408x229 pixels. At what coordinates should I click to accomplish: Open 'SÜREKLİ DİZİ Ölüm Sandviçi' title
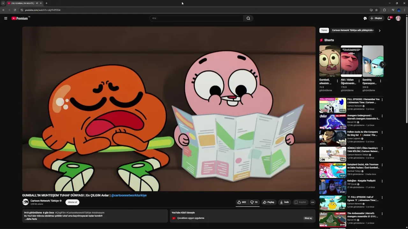click(x=363, y=149)
